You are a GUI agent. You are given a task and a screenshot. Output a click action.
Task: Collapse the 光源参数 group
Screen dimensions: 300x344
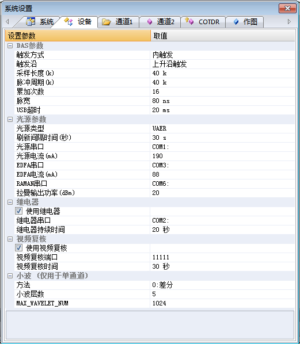10,119
